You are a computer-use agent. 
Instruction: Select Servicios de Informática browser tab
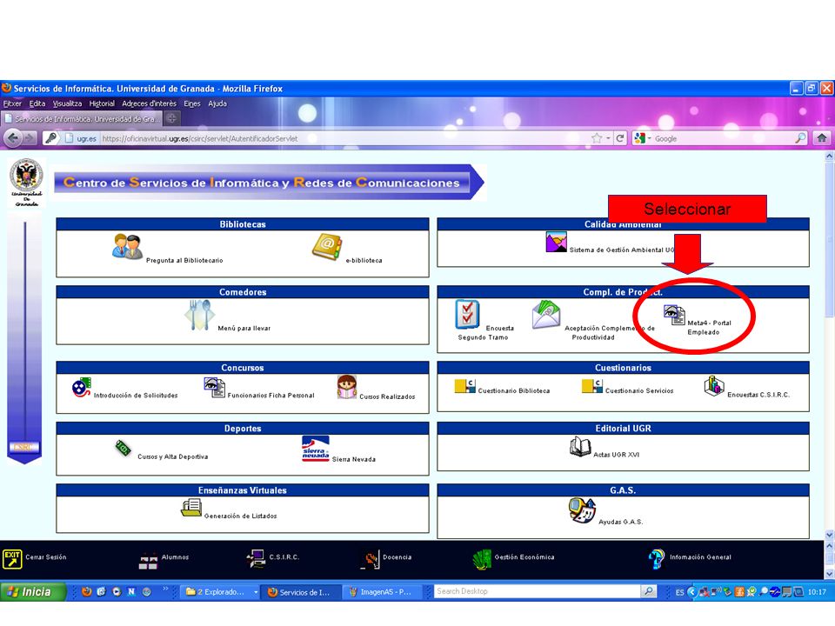(82, 119)
